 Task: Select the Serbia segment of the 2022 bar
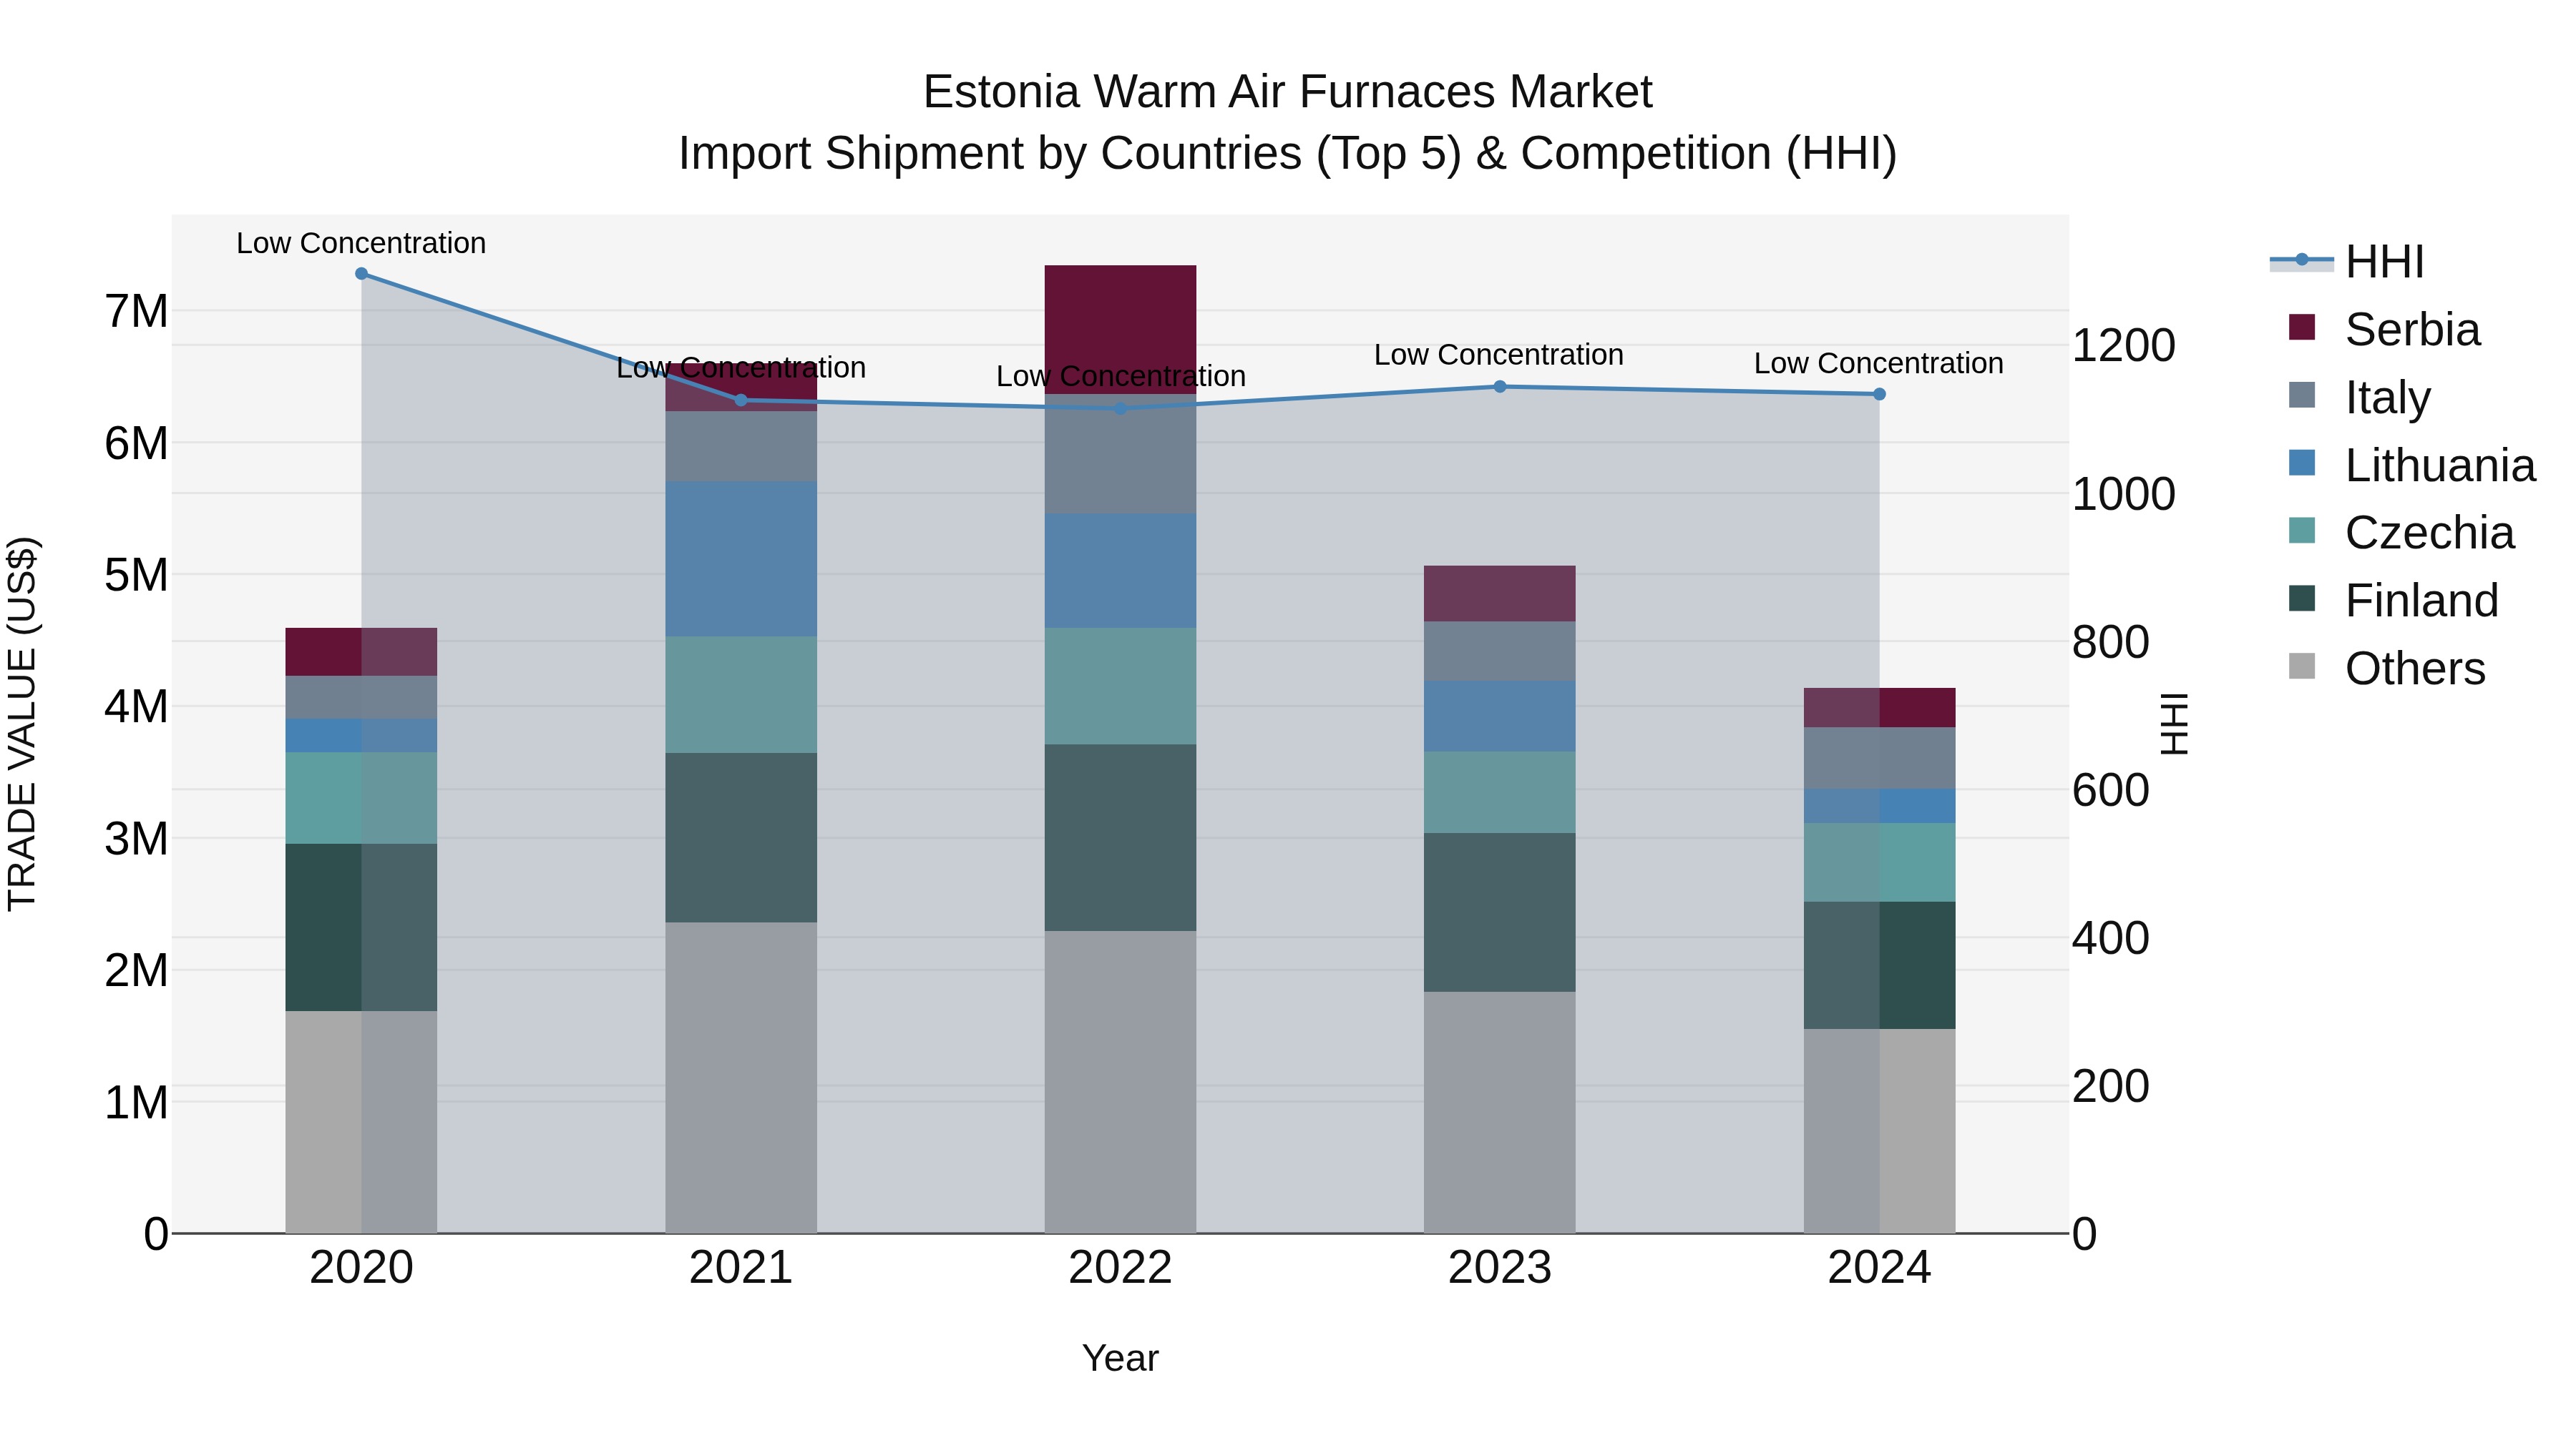1120,330
